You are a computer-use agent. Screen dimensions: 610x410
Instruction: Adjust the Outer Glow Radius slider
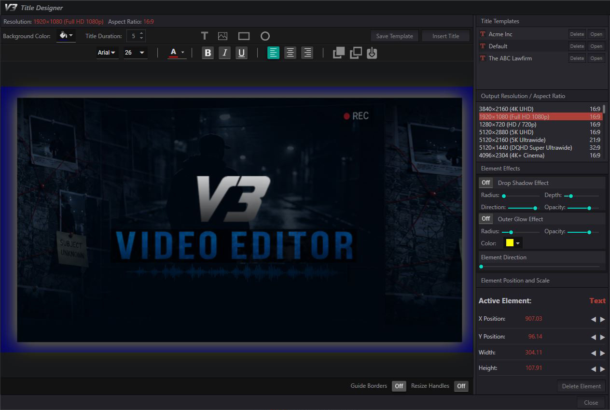click(521, 232)
